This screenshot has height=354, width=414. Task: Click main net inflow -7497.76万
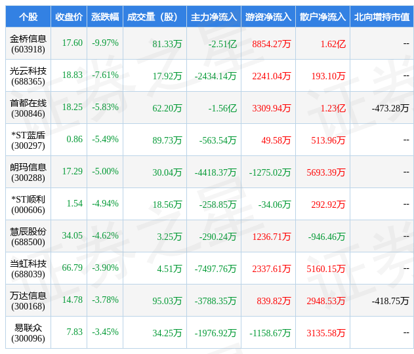(x=215, y=269)
